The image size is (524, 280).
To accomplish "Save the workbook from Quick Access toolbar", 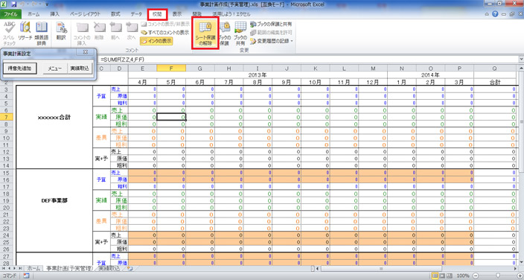I will tap(14, 4).
